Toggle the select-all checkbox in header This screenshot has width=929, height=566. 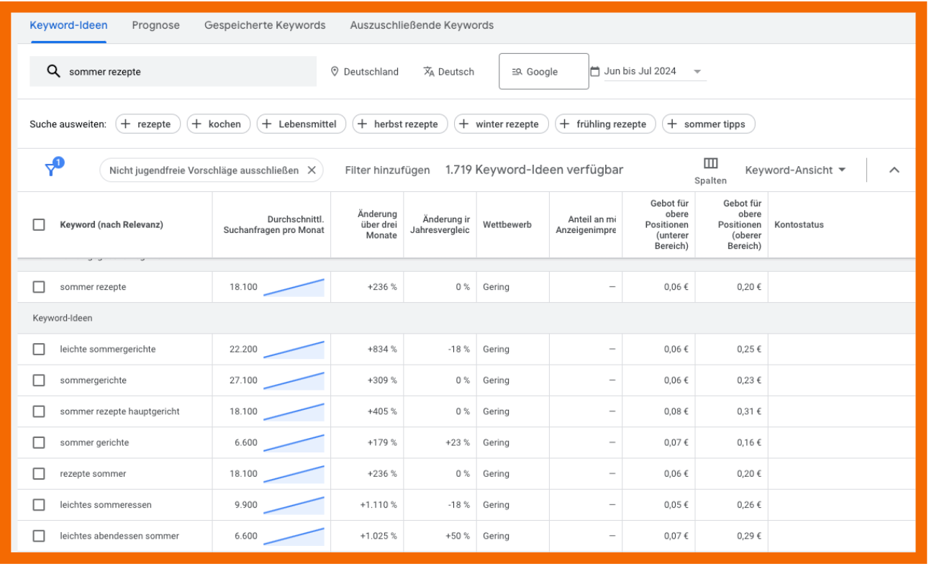[39, 224]
